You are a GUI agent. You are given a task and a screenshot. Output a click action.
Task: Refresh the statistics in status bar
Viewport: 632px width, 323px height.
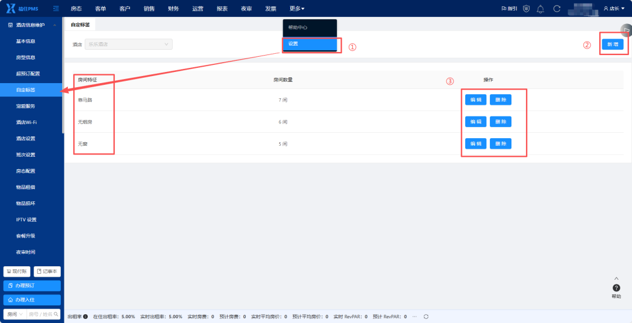[x=426, y=317]
